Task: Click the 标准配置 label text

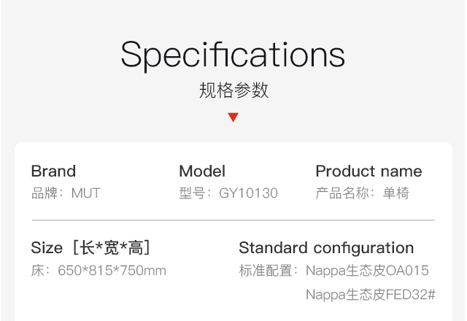Action: (x=266, y=271)
